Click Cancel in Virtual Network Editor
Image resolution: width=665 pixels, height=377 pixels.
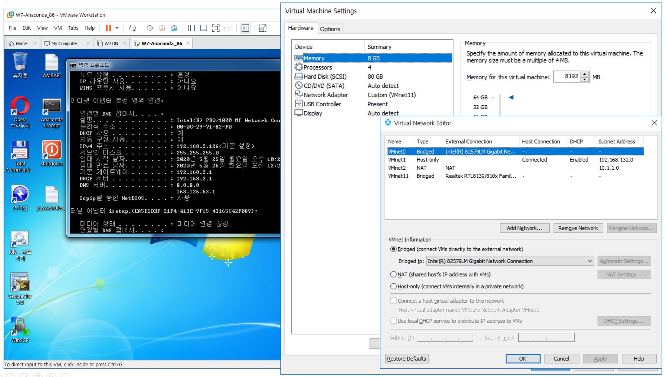pos(561,359)
